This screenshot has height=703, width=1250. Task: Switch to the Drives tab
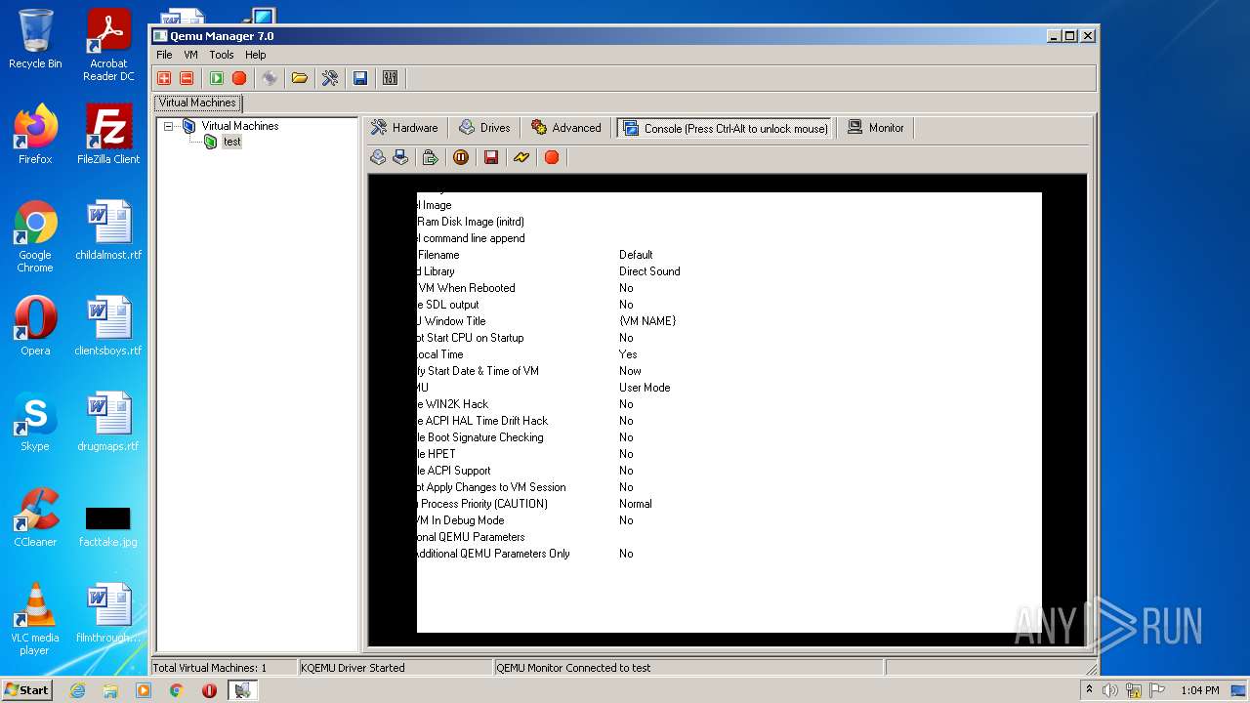point(485,128)
